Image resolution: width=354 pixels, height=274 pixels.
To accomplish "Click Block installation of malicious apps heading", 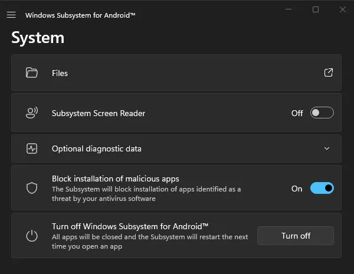I will (x=116, y=179).
